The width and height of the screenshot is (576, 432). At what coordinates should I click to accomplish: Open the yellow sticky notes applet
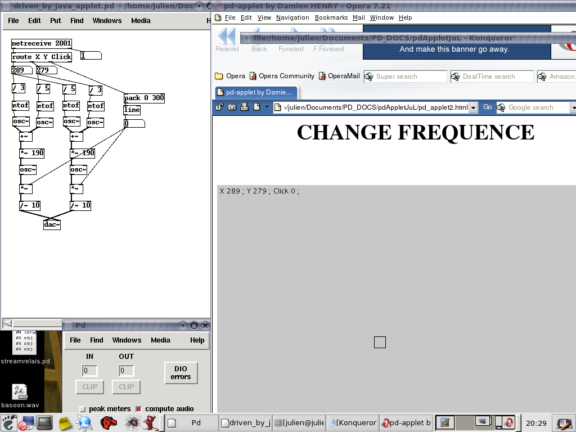(65, 422)
